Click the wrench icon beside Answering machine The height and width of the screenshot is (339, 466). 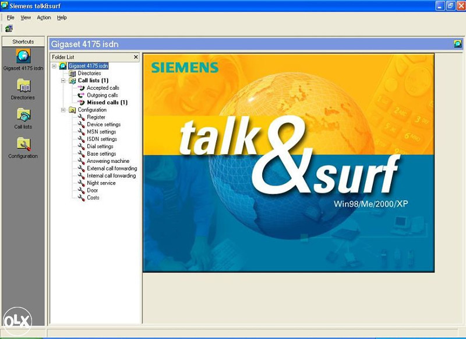[81, 161]
